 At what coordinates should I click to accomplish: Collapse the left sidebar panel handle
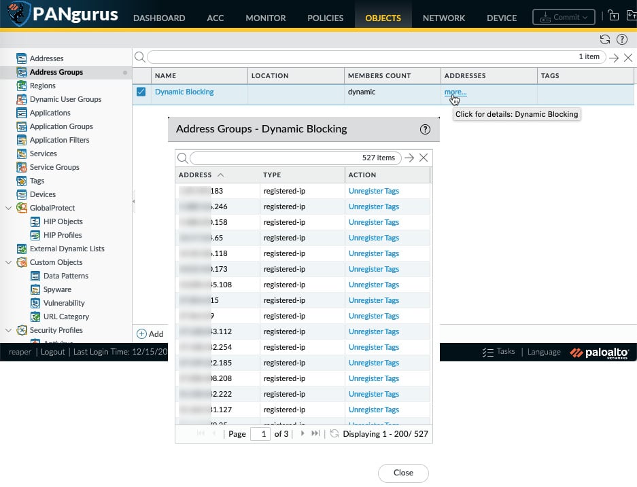pos(133,201)
